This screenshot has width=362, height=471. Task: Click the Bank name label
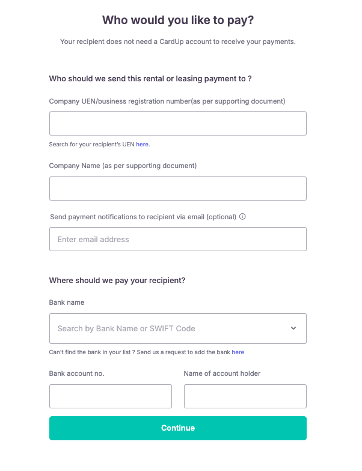67,302
